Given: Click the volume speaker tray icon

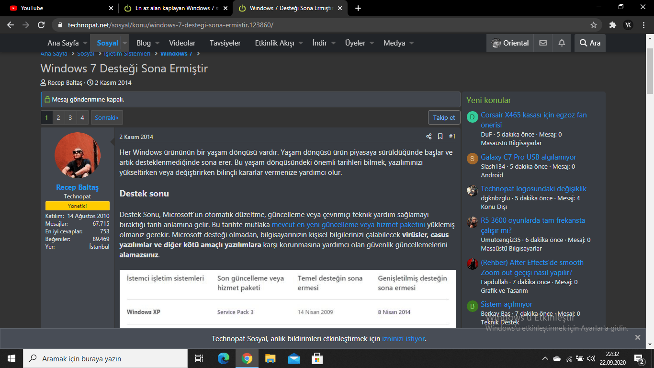Looking at the screenshot, I should [591, 358].
